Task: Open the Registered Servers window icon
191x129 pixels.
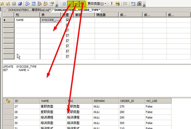Action: point(28,4)
